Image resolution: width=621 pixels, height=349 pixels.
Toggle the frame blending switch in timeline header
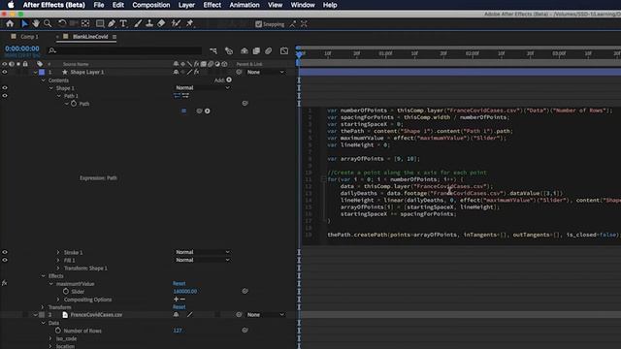pyautogui.click(x=256, y=50)
